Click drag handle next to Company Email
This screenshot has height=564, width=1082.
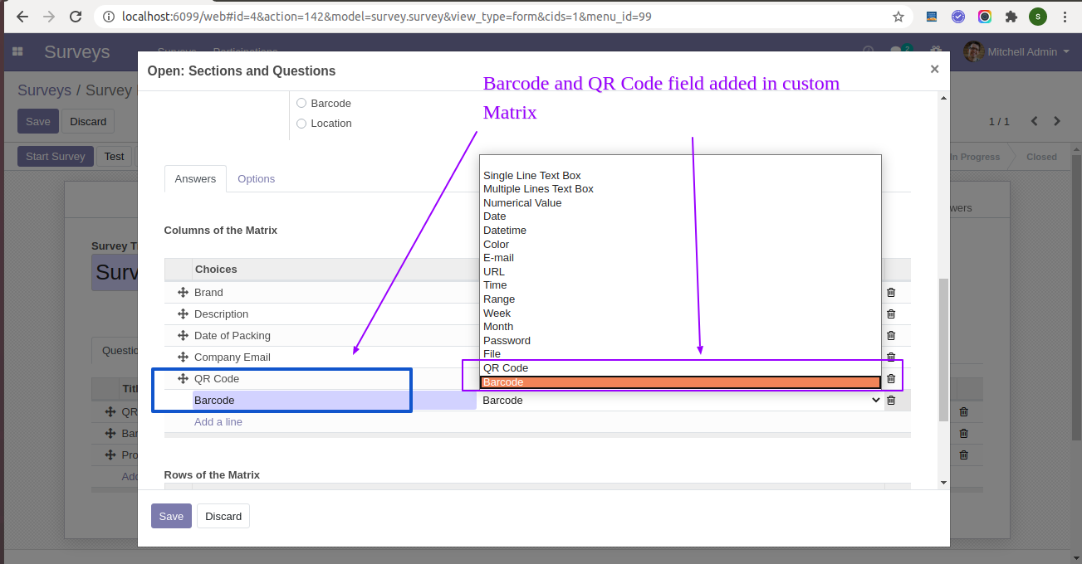183,357
